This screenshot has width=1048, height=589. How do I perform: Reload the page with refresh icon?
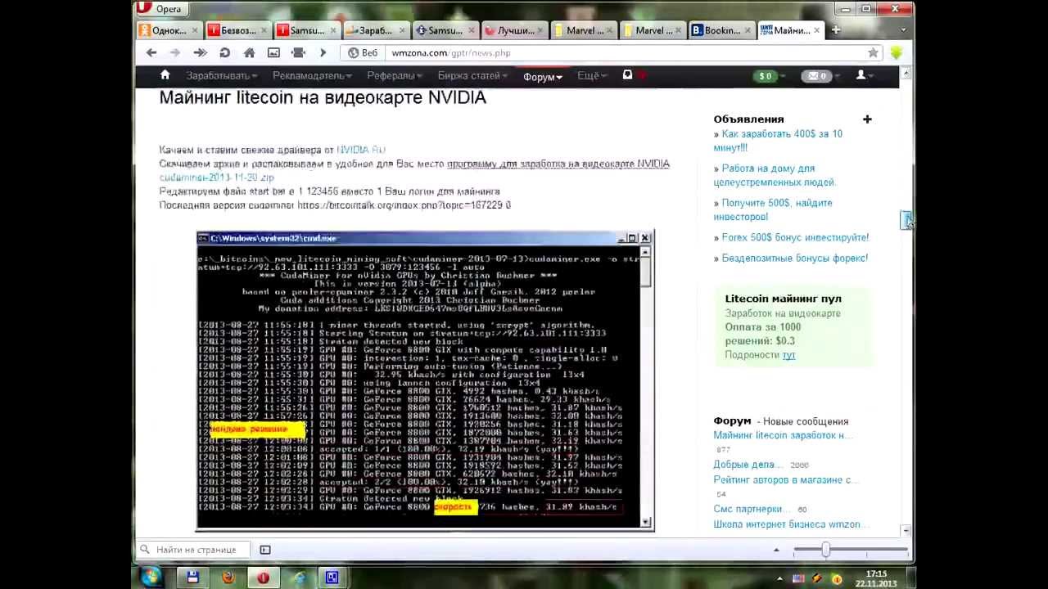tap(224, 52)
